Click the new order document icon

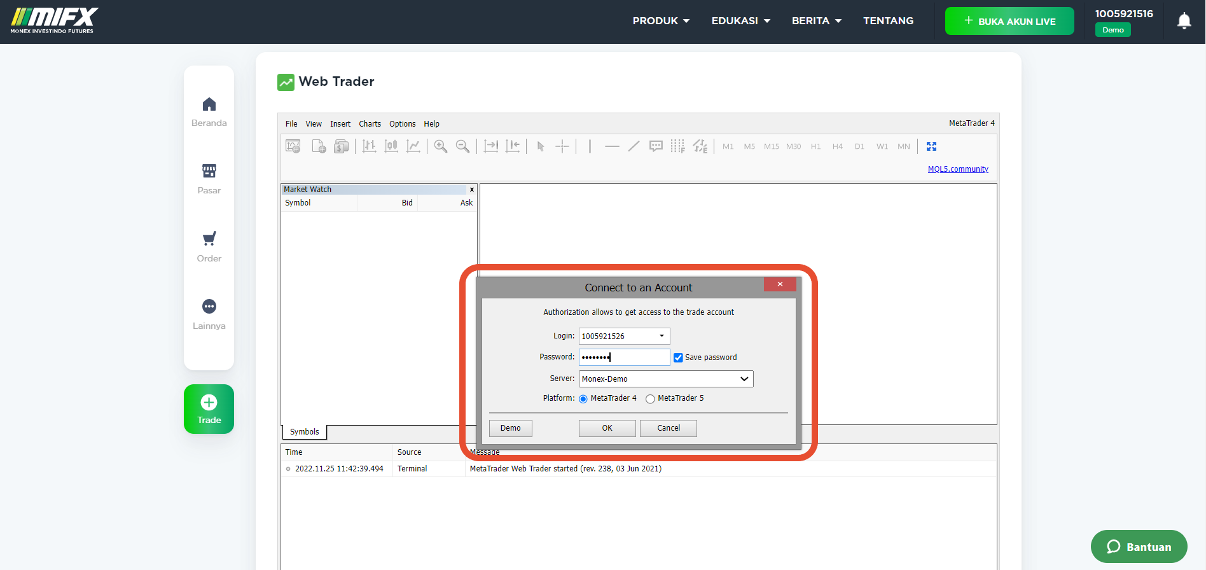click(x=319, y=146)
